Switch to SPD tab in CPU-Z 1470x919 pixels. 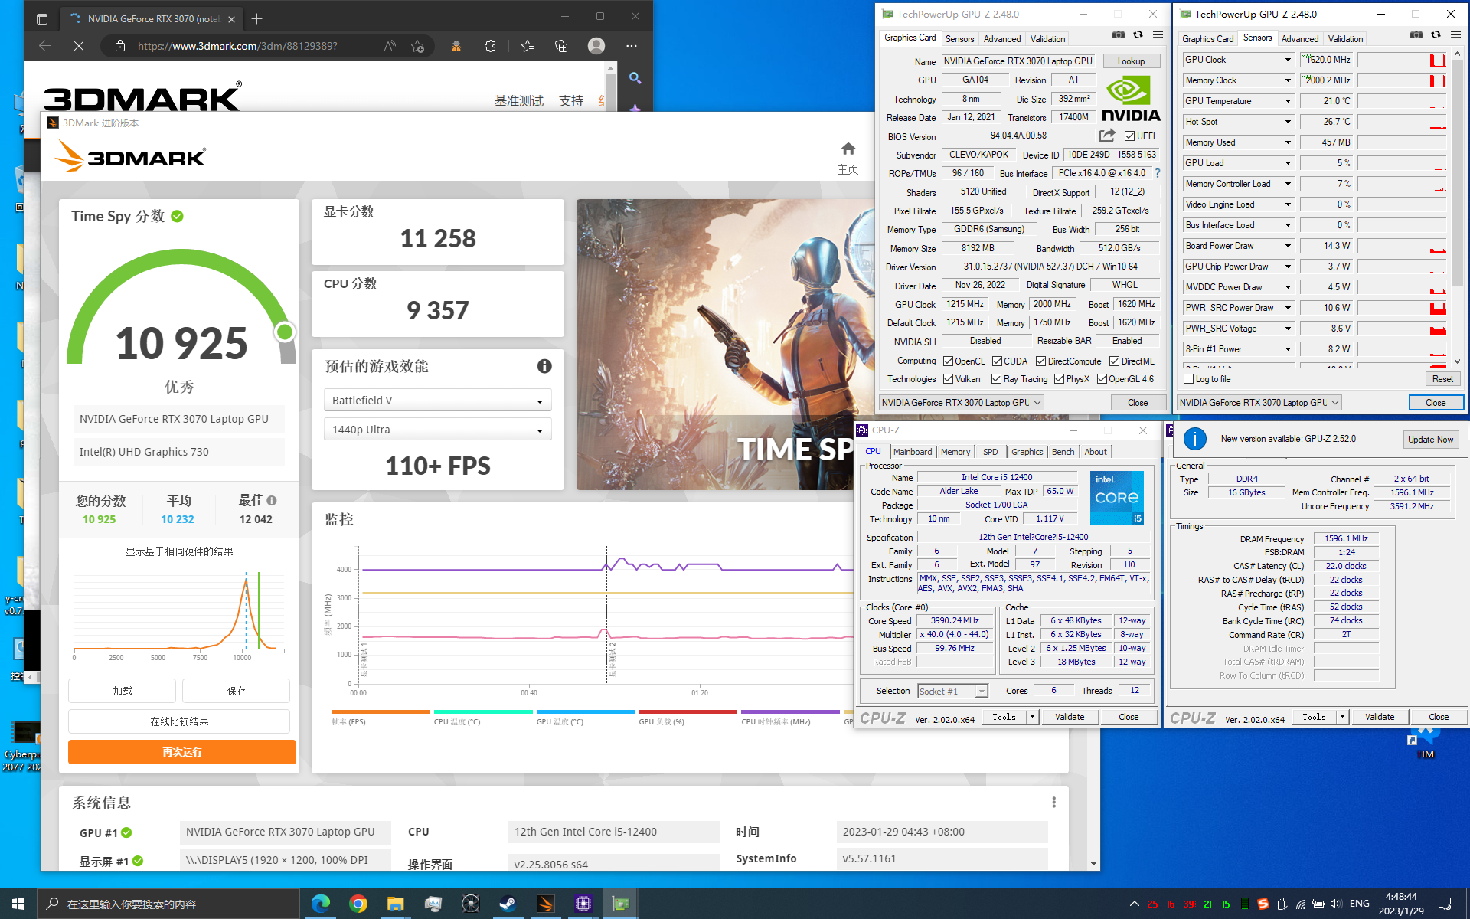click(990, 452)
